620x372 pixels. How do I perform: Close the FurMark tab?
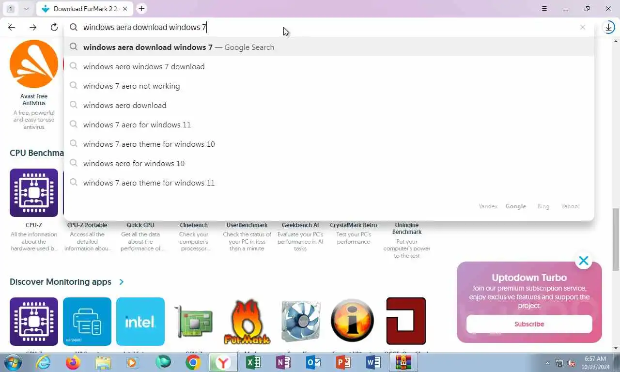pos(125,9)
